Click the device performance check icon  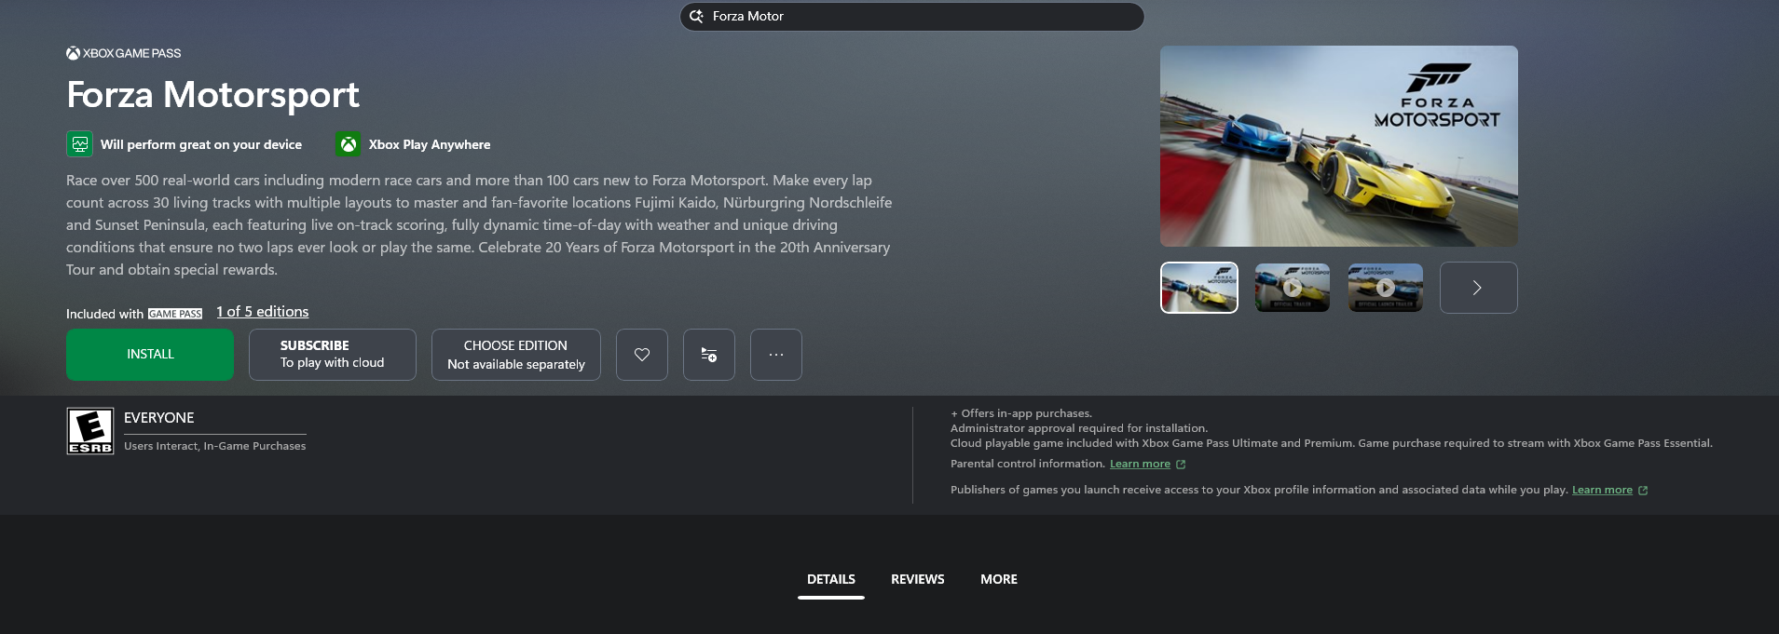tap(79, 144)
